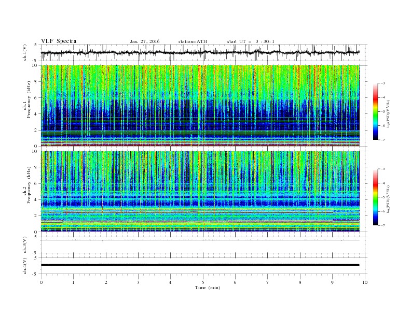Click the "-3" tick on the ch.1 color bar
The height and width of the screenshot is (317, 411).
[383, 83]
